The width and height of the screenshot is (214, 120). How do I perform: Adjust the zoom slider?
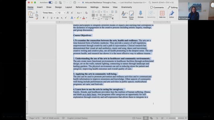point(177,118)
